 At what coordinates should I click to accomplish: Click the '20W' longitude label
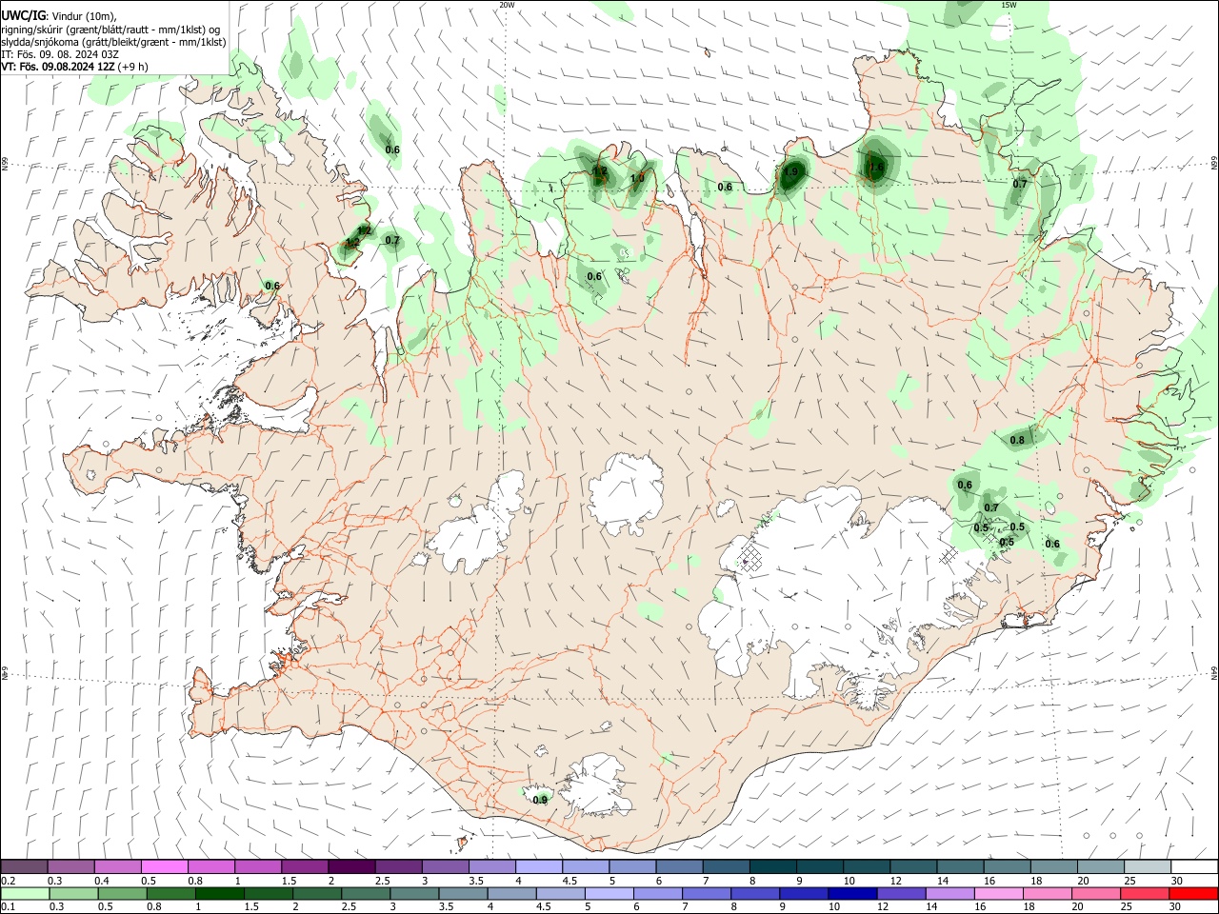pyautogui.click(x=507, y=5)
